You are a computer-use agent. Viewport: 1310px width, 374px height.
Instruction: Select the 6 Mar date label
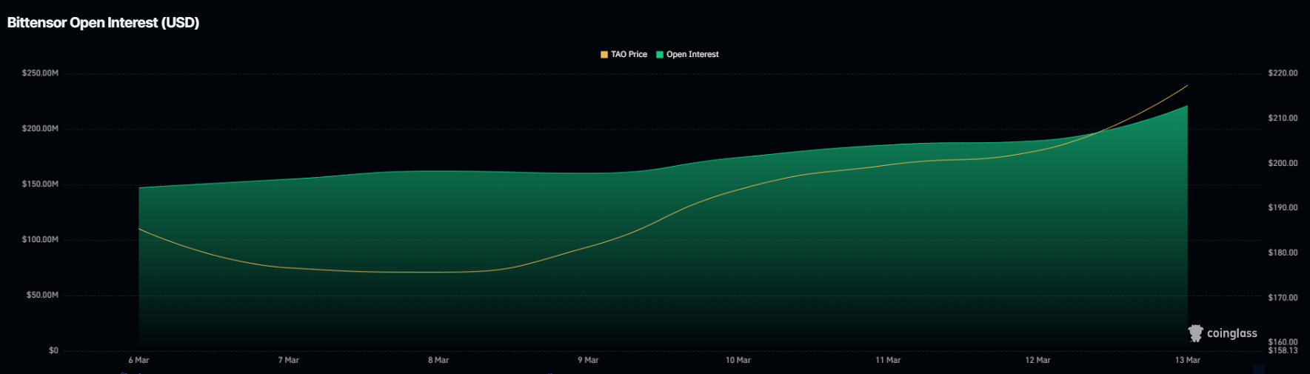point(138,360)
